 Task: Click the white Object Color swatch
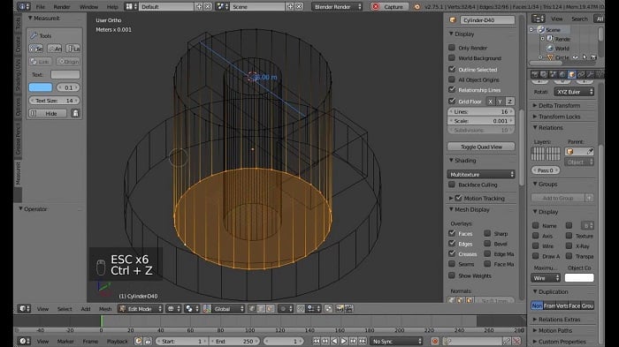coord(579,277)
